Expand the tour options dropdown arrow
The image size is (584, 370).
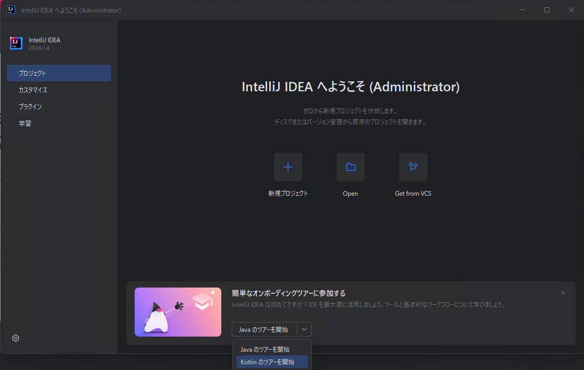coord(304,329)
